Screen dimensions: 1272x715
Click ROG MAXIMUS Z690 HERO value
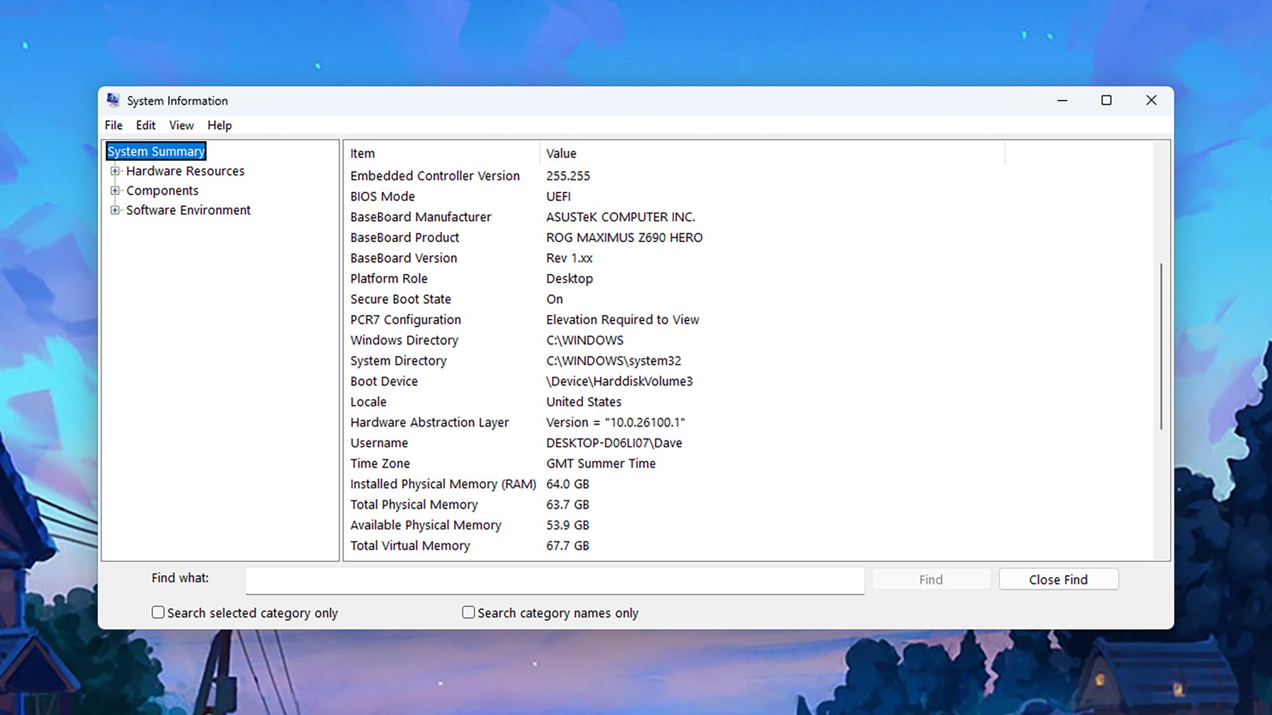tap(625, 238)
